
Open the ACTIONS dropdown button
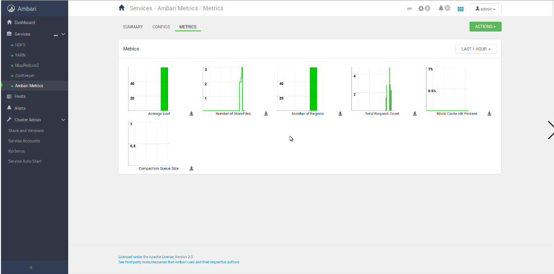(x=485, y=27)
